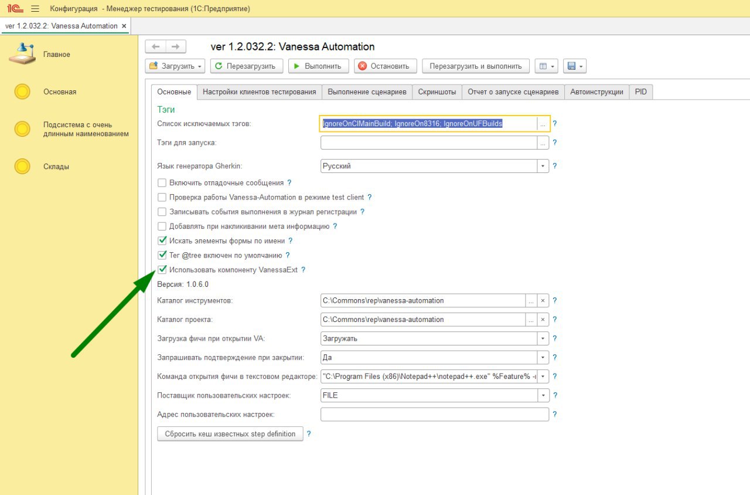Uncheck Использовать компоненту VanessaExt

(162, 270)
